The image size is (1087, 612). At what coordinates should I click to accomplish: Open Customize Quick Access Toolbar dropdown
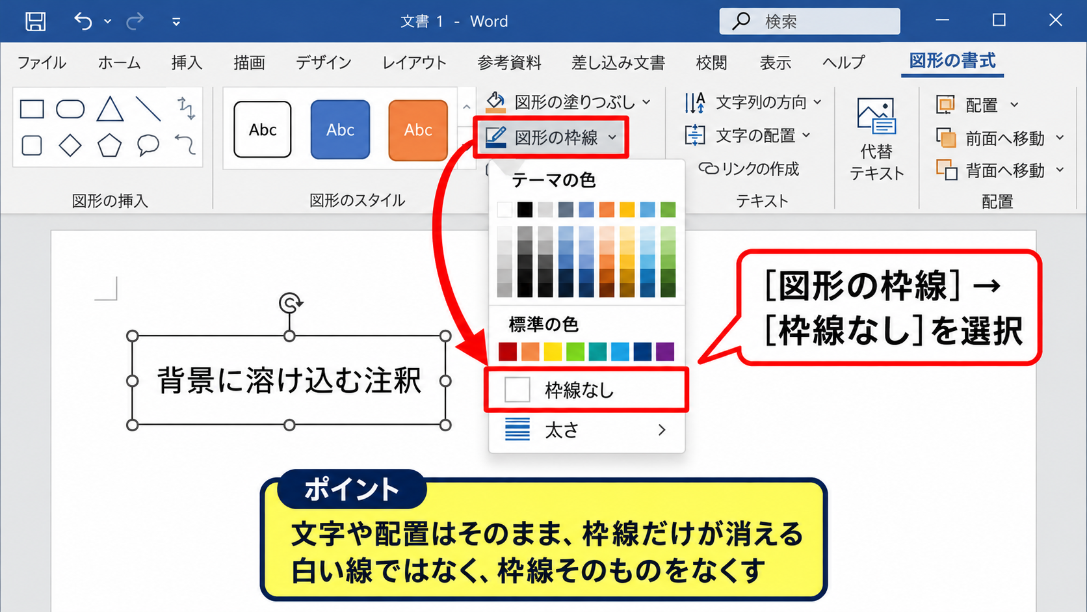coord(176,21)
